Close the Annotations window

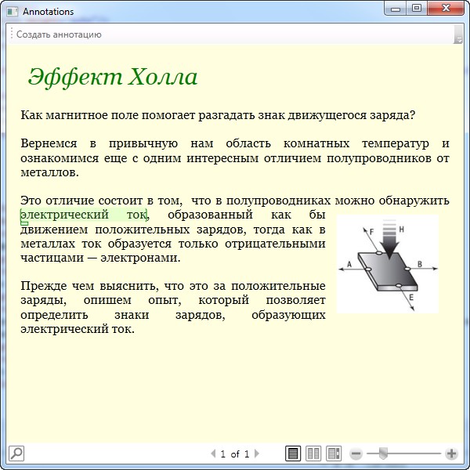click(446, 8)
